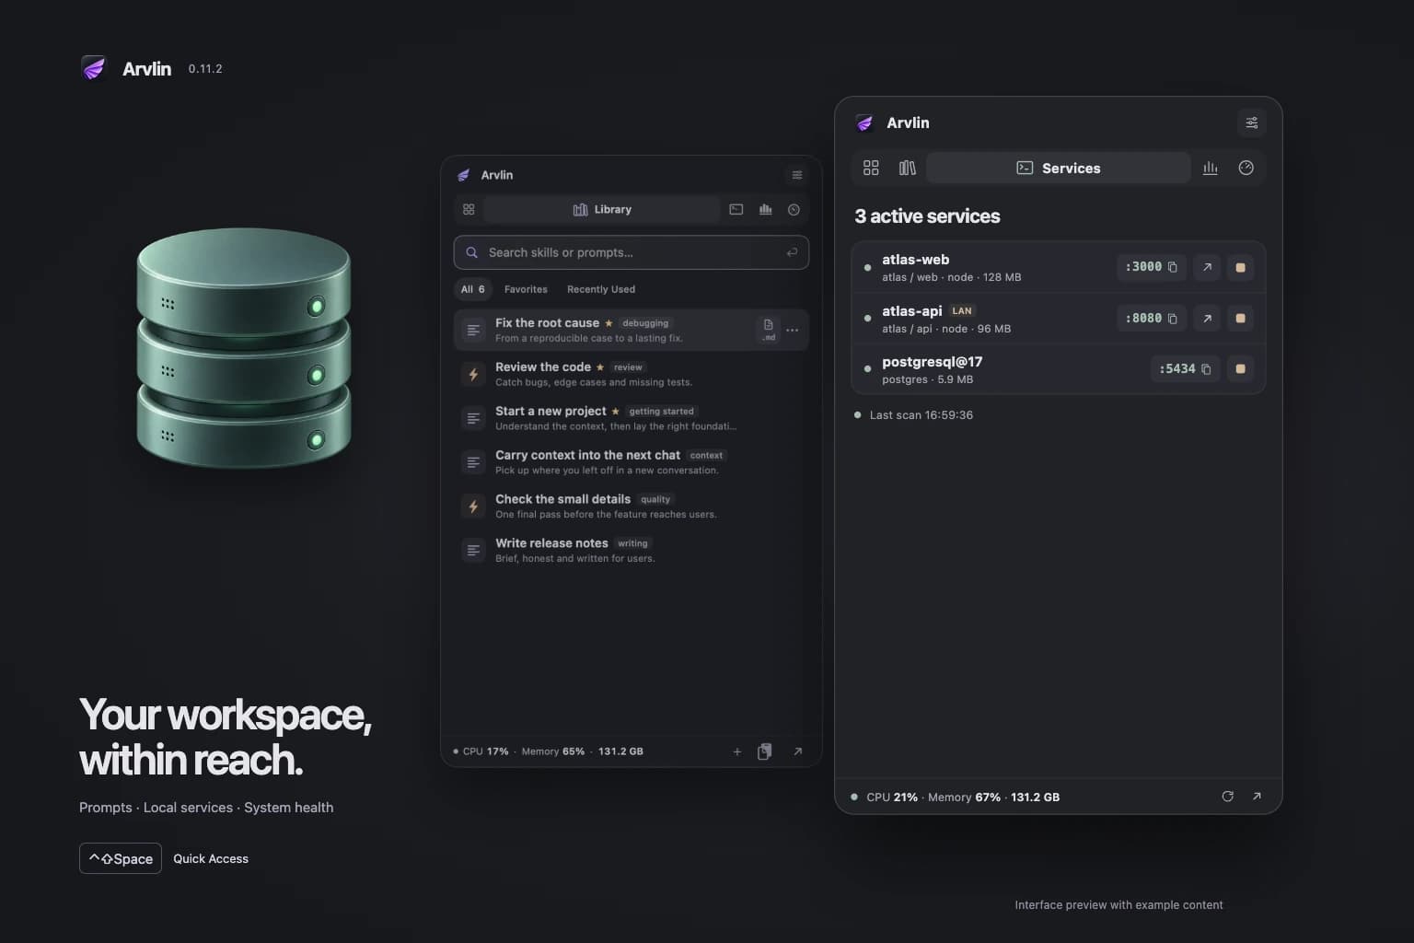The image size is (1414, 943).
Task: Click the clipboard paste icon in Library footer
Action: (x=764, y=751)
